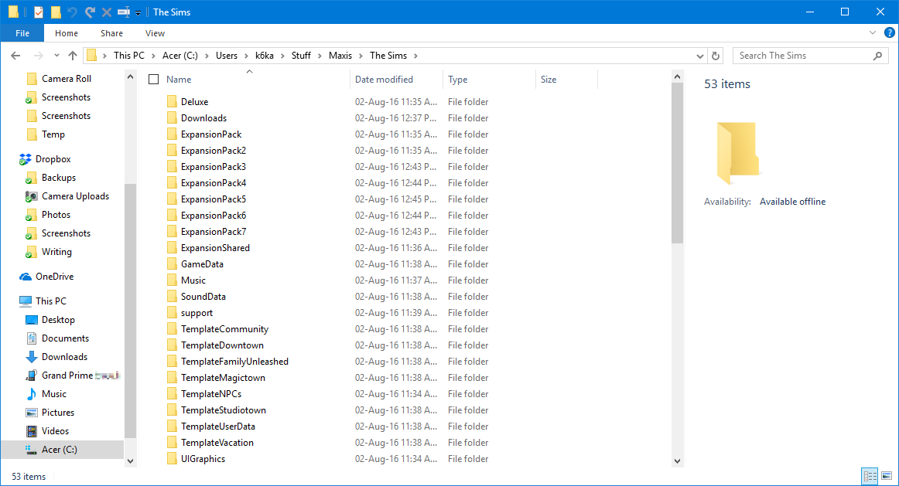Select the ExpansionShared folder
The height and width of the screenshot is (486, 899).
pyautogui.click(x=215, y=248)
